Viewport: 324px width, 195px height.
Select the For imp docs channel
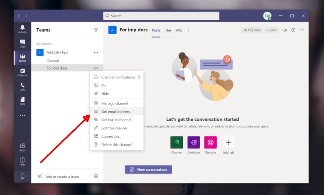tap(57, 68)
